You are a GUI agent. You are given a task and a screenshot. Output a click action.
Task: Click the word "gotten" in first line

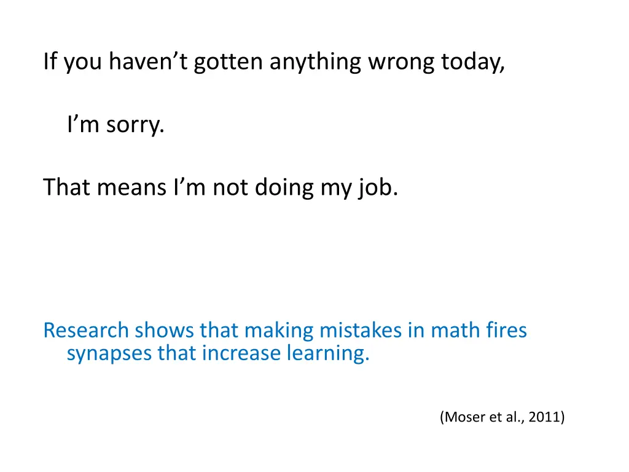coord(229,62)
